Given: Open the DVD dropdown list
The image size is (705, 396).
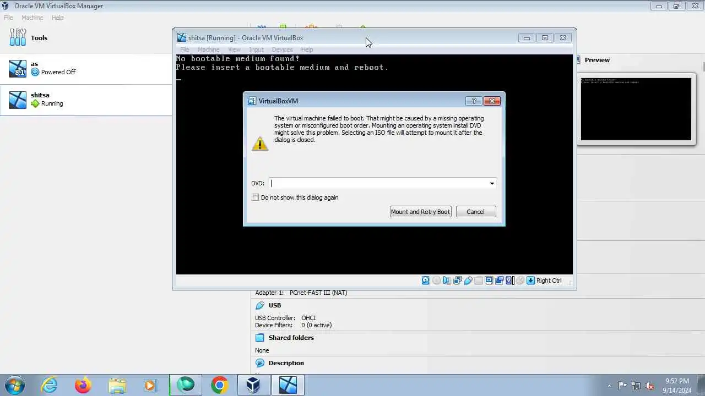Looking at the screenshot, I should click(x=492, y=183).
